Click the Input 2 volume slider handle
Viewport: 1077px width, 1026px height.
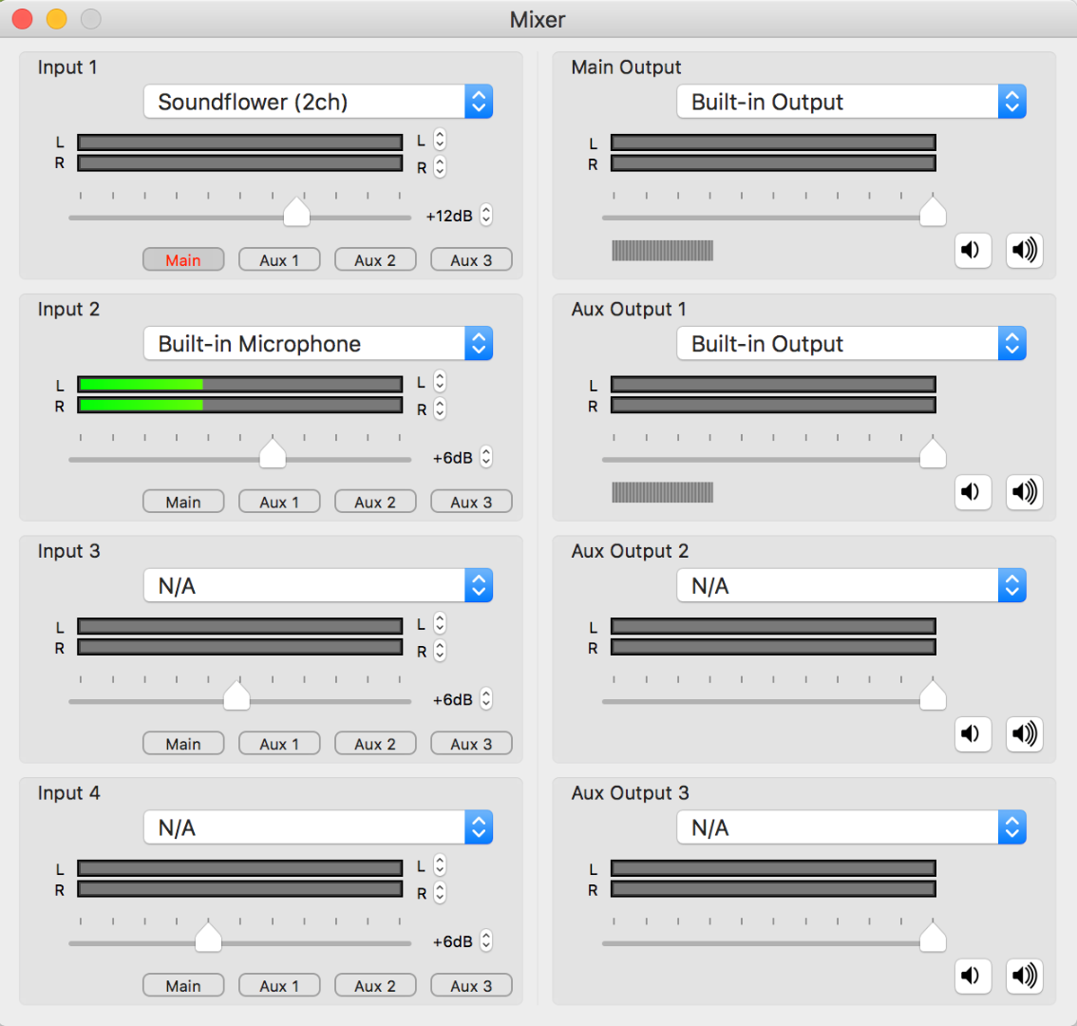[273, 454]
